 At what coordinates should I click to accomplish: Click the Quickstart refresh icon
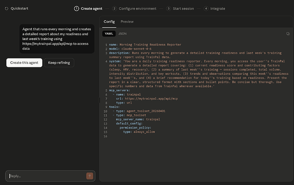[x=6, y=9]
